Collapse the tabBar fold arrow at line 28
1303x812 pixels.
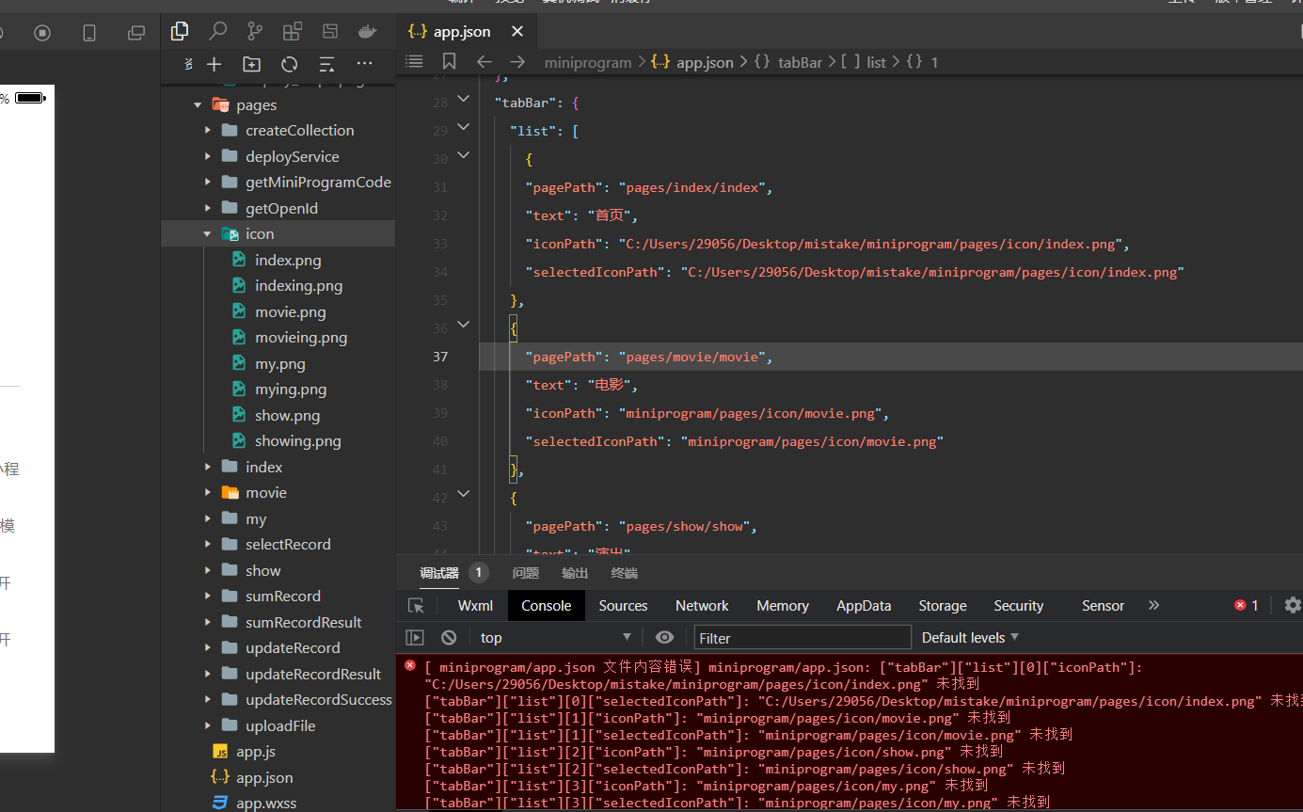point(463,99)
